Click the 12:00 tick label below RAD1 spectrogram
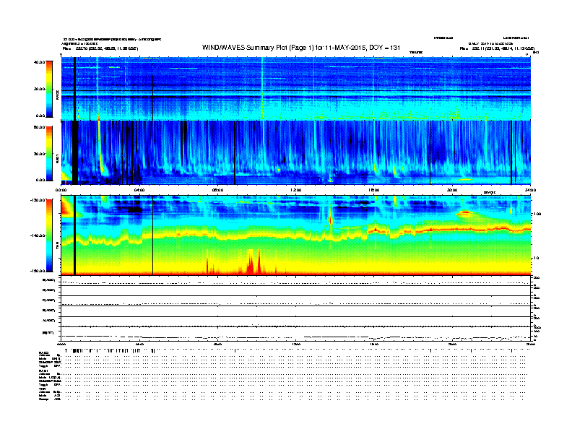The width and height of the screenshot is (572, 442). pyautogui.click(x=296, y=190)
